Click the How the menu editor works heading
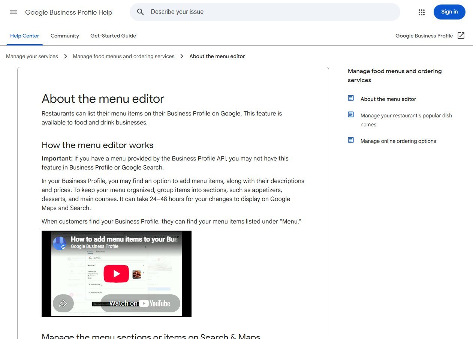The height and width of the screenshot is (339, 473). (97, 145)
